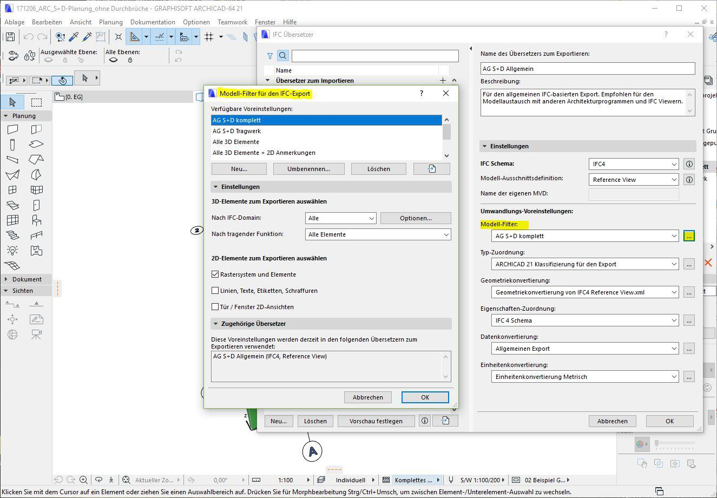Choose the Beam tool in Planung
717x498 pixels.
(x=12, y=160)
